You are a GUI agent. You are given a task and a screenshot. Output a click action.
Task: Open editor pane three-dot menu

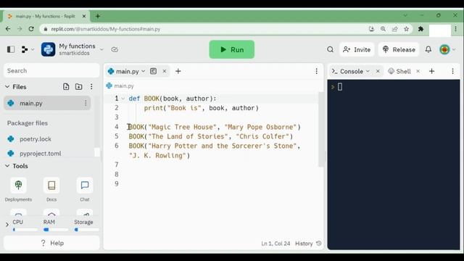(316, 71)
